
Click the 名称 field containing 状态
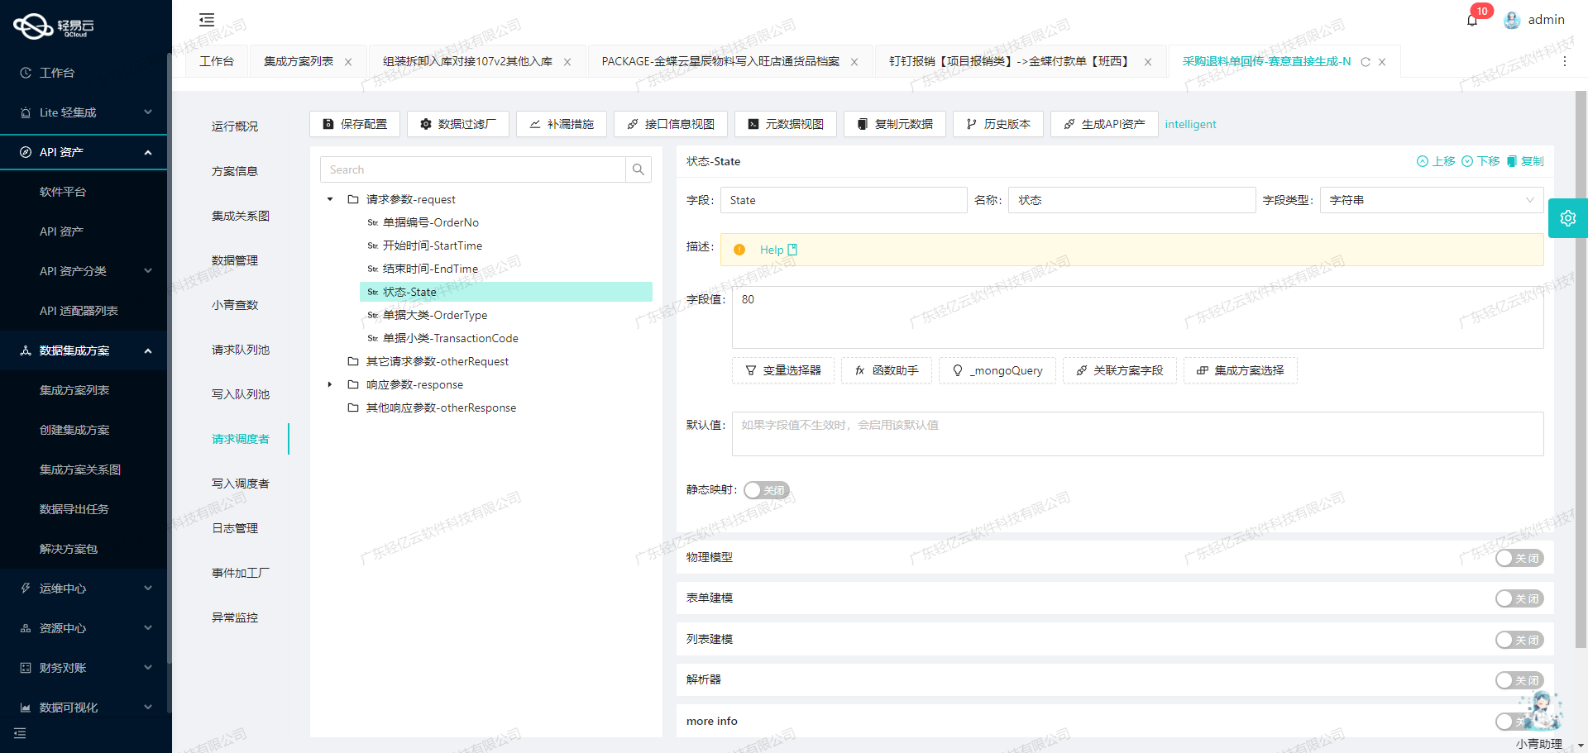(x=1131, y=200)
